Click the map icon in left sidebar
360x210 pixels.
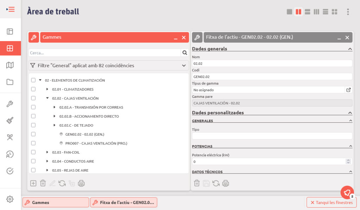[10, 65]
